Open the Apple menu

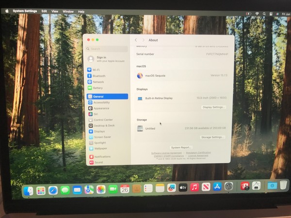pos(7,11)
